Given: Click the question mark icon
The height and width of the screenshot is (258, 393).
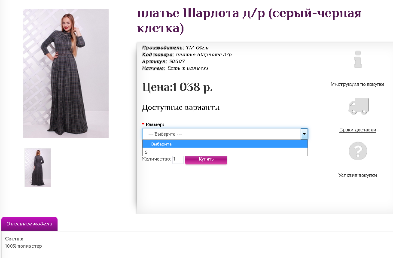Looking at the screenshot, I should tap(358, 151).
